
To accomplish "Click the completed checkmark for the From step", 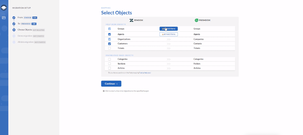I will (14, 18).
